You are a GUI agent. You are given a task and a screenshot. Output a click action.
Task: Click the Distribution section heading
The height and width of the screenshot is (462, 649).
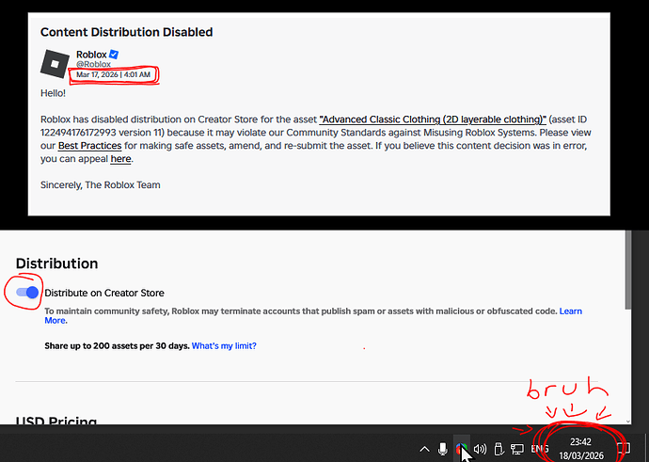tap(56, 263)
